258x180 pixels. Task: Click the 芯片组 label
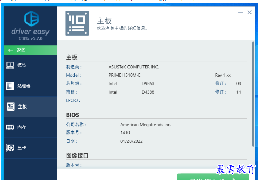pos(74,83)
